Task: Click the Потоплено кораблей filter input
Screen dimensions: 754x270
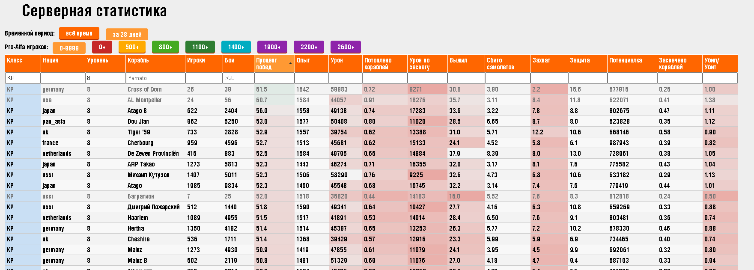Action: click(x=385, y=78)
